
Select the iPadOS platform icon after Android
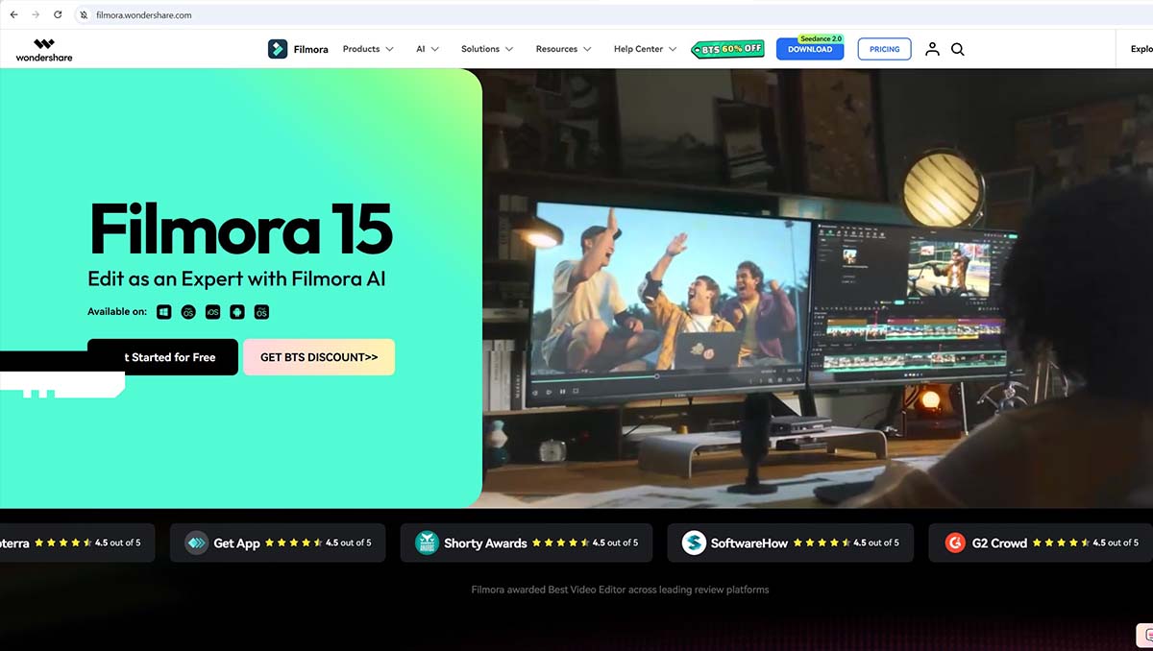pyautogui.click(x=261, y=312)
